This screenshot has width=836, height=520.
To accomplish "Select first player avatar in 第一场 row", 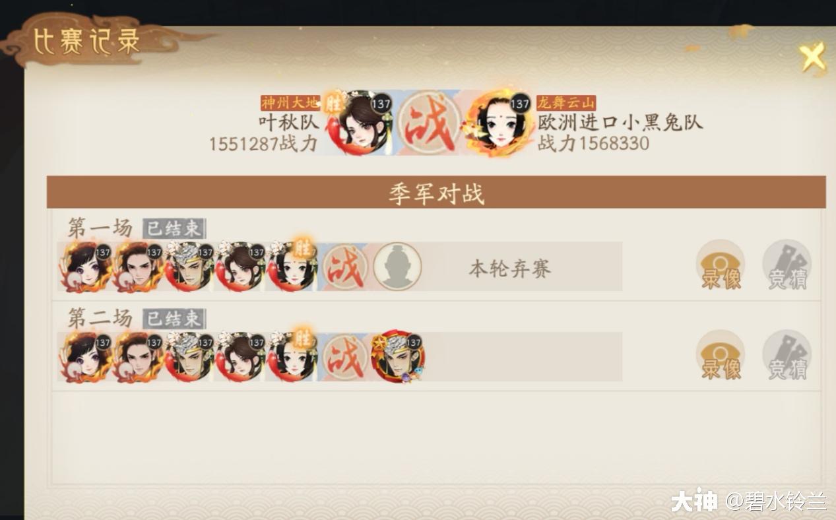I will tap(86, 267).
